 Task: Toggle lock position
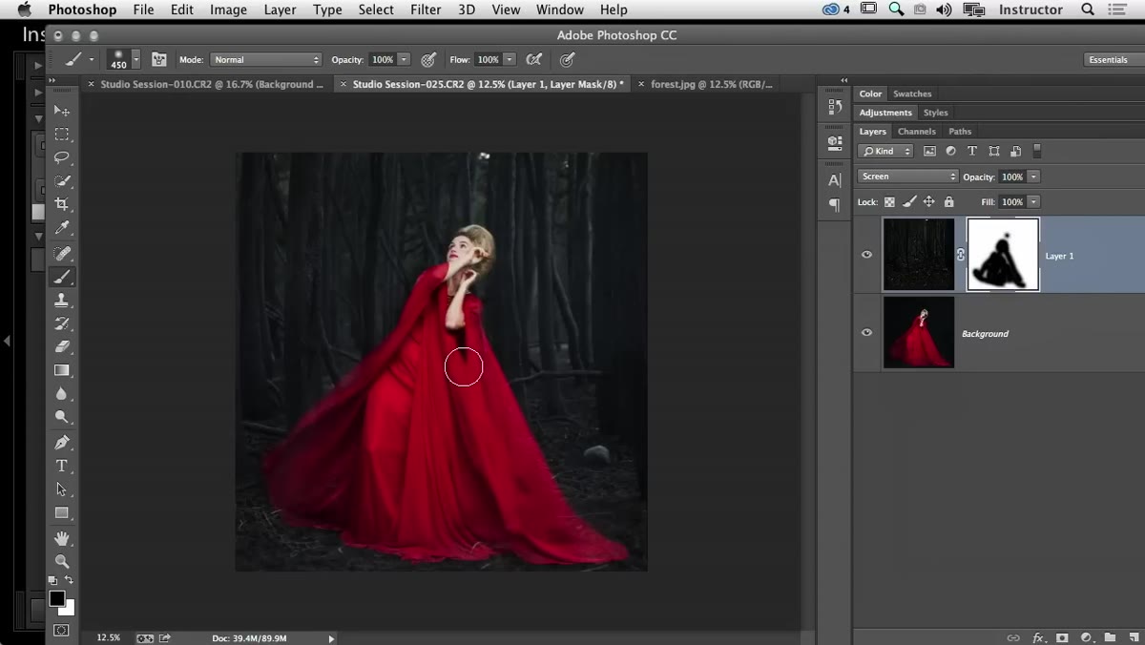[x=929, y=202]
